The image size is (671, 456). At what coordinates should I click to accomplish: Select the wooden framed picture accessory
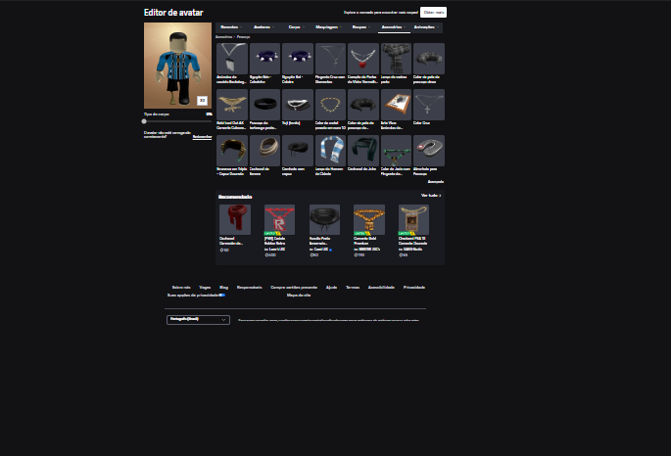point(397,105)
